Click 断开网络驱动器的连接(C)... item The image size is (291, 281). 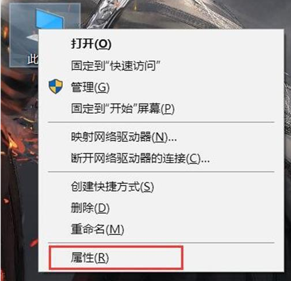click(140, 159)
